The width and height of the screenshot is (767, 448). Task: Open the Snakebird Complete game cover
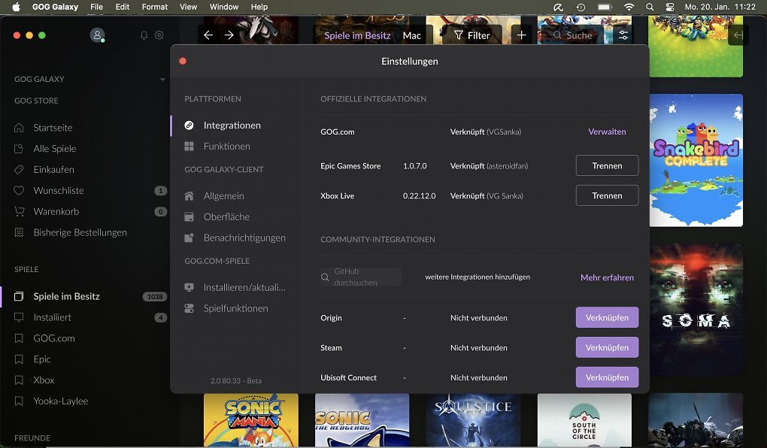(696, 160)
